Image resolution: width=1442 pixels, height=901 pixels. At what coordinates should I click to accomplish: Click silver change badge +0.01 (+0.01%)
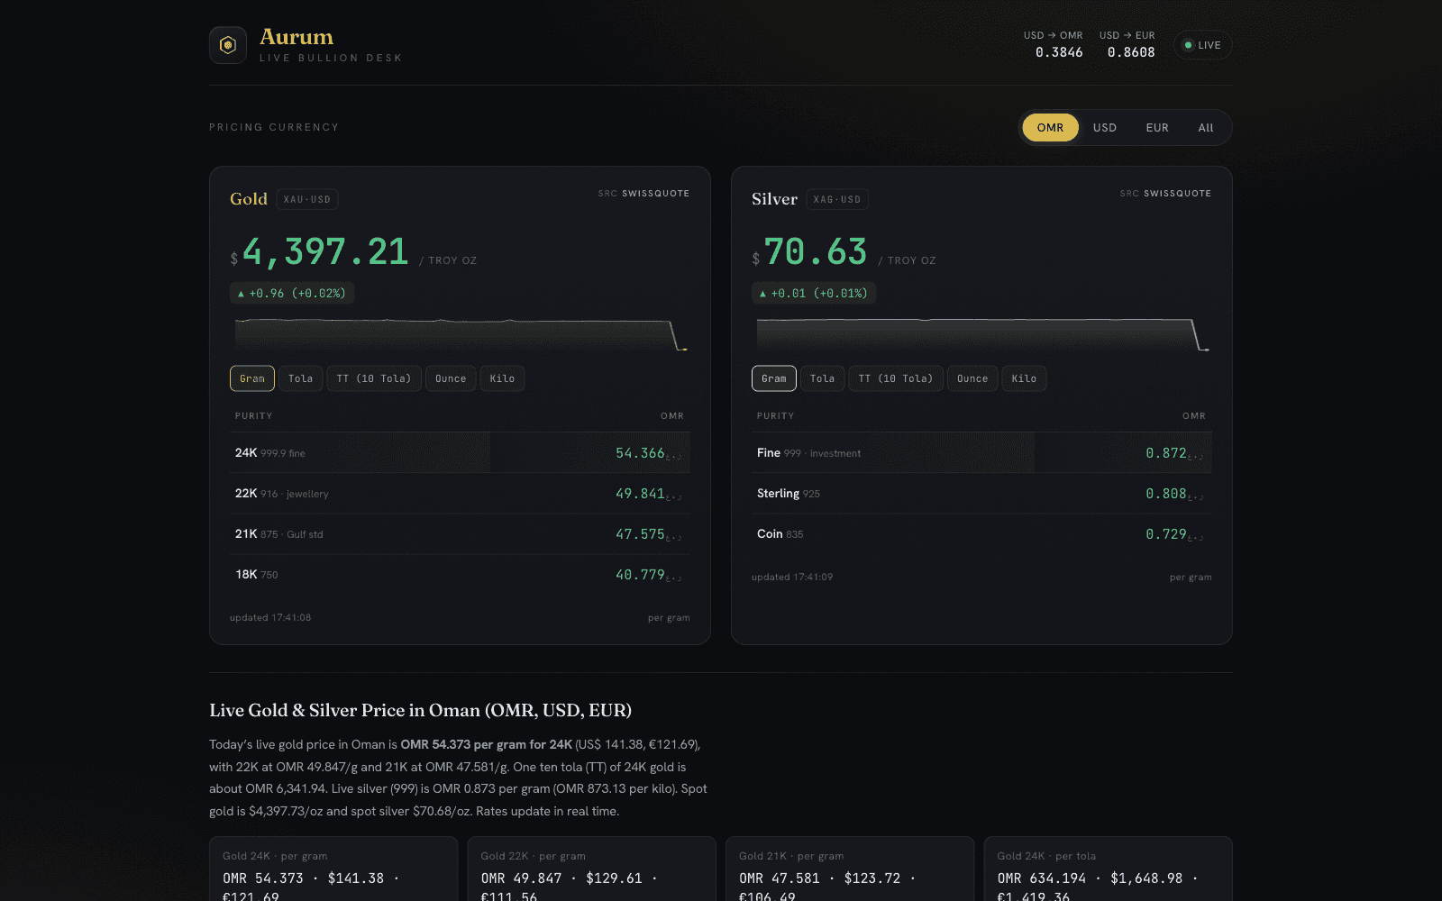tap(814, 293)
